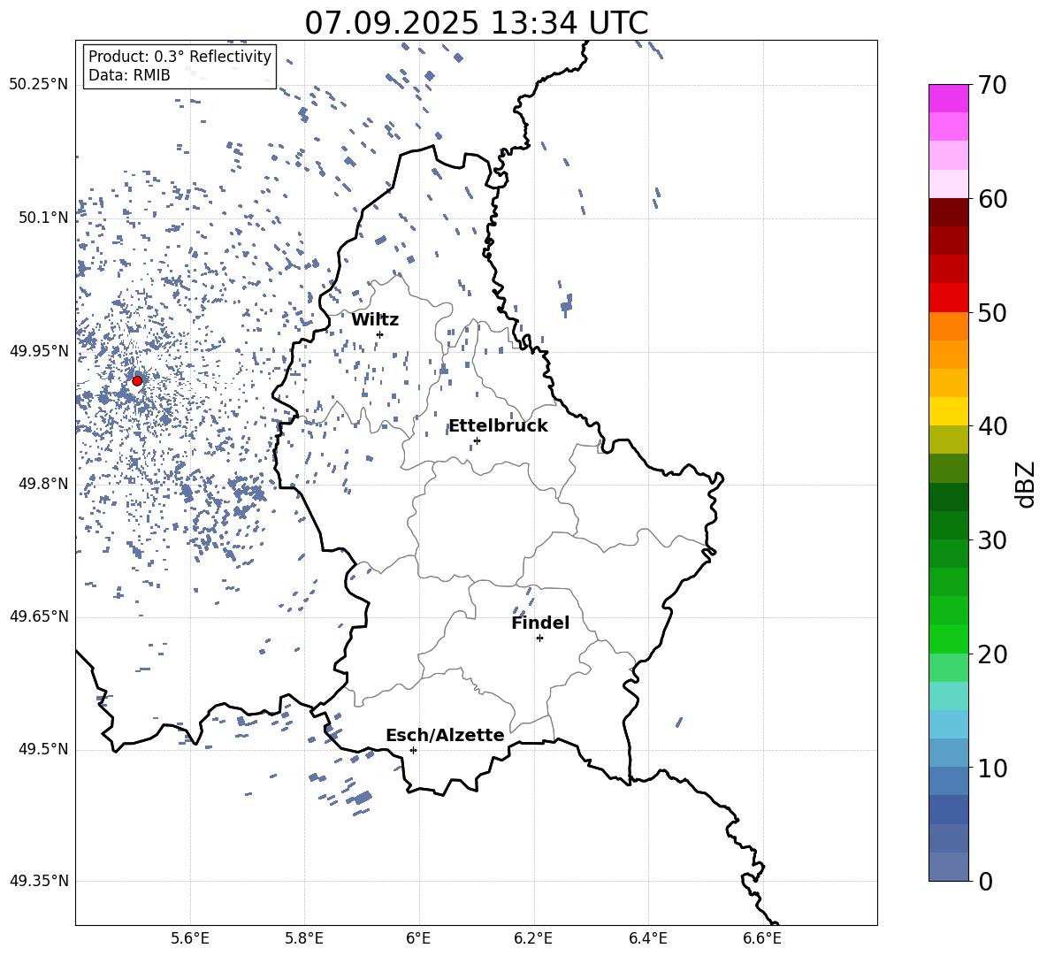Click the bright green 20 dBZ colorbar segment

click(x=948, y=639)
